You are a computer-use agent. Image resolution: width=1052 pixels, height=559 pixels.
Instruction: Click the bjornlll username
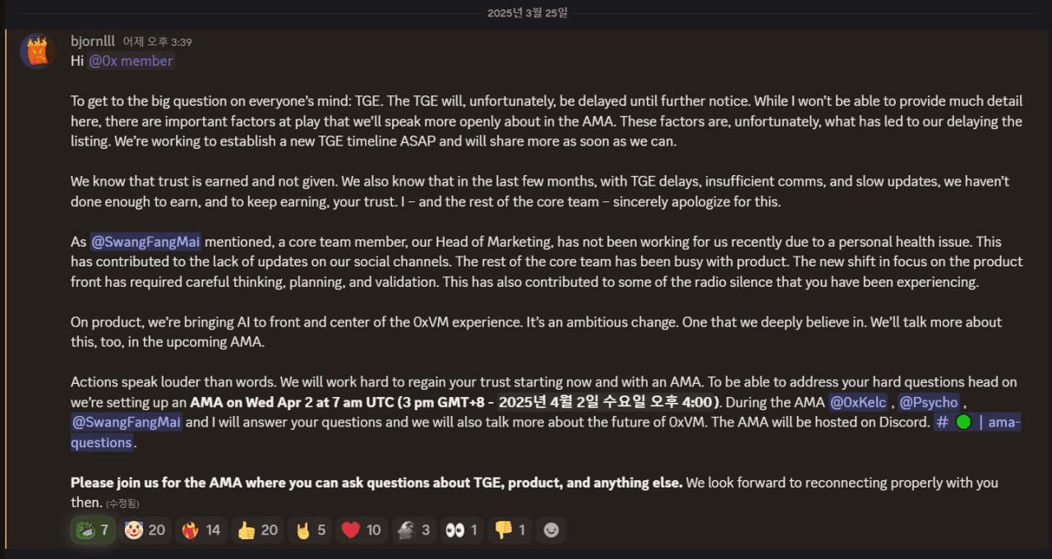point(92,41)
